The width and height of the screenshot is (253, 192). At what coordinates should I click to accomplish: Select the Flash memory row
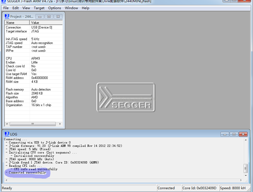tap(34, 89)
